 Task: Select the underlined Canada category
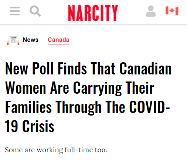tap(58, 40)
